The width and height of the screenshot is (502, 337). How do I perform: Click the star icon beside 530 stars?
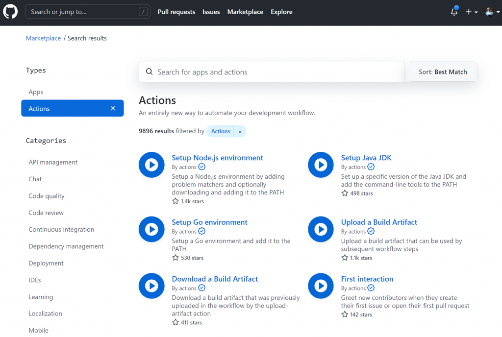pos(176,258)
